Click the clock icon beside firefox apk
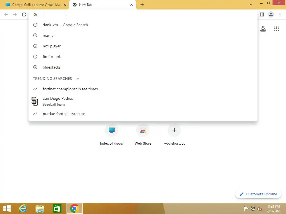Image resolution: width=286 pixels, height=214 pixels. pos(35,57)
